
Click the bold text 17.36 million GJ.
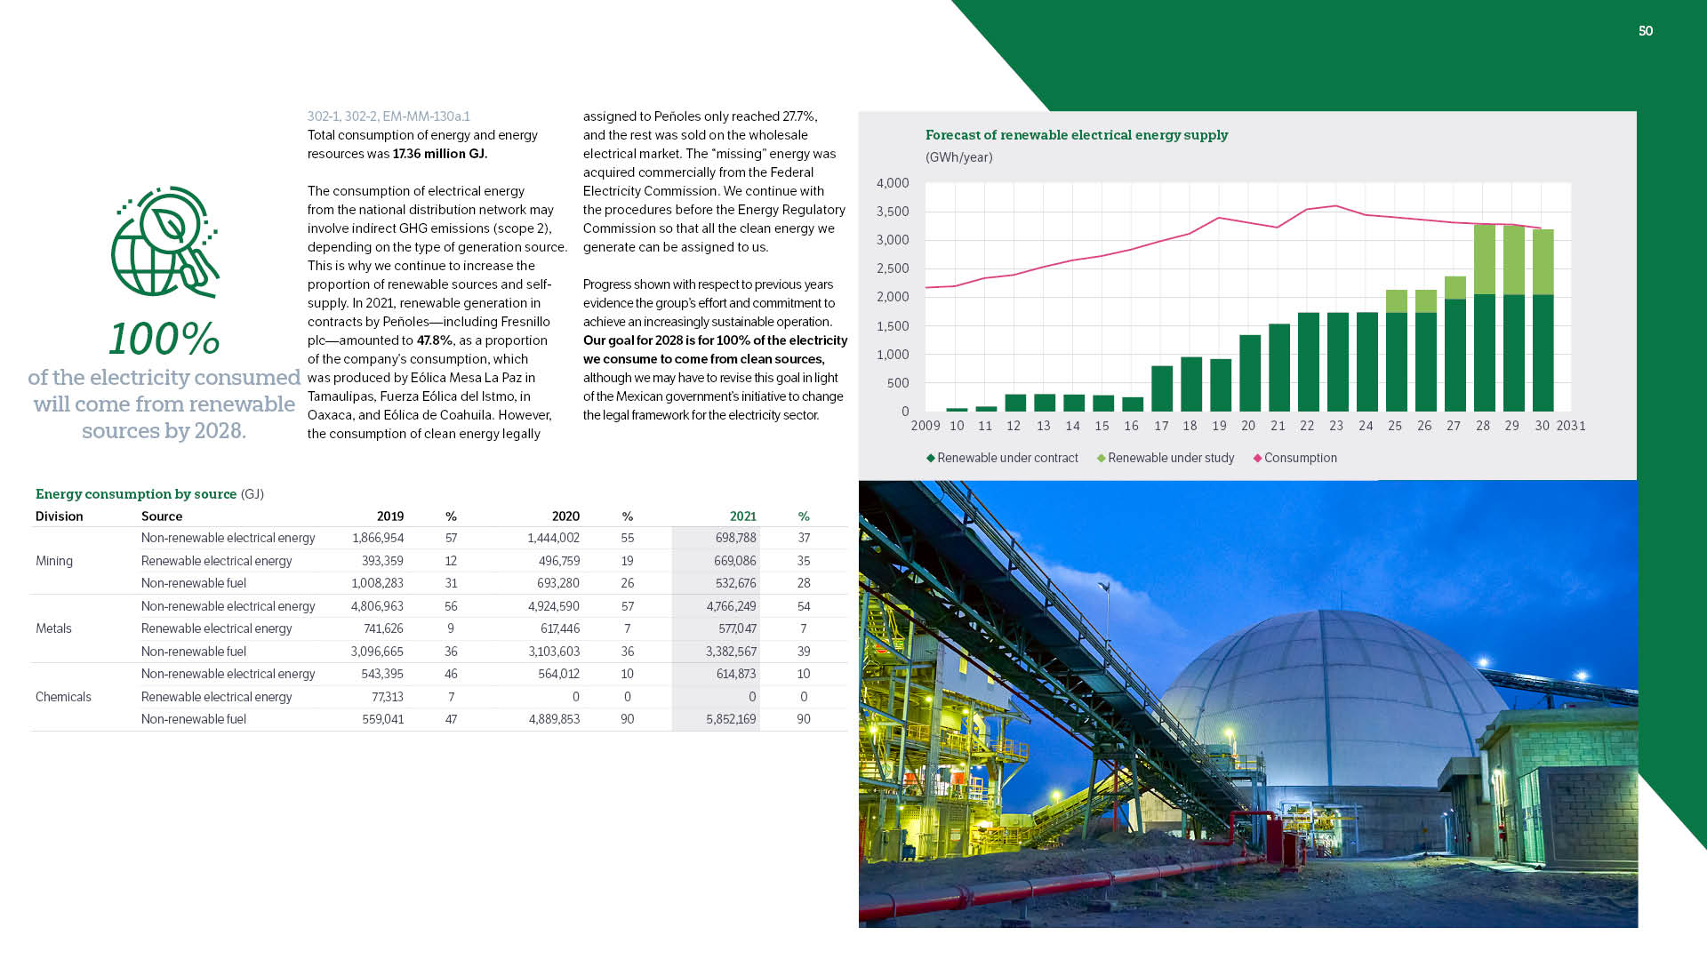(x=440, y=154)
